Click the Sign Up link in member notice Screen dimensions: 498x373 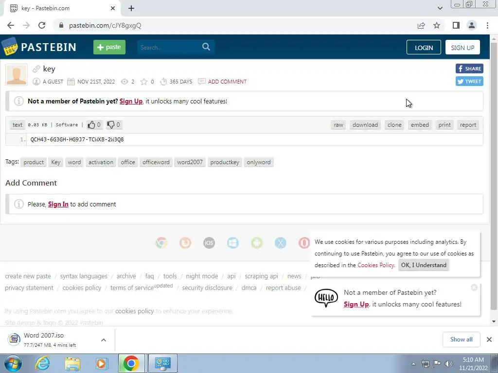(131, 101)
